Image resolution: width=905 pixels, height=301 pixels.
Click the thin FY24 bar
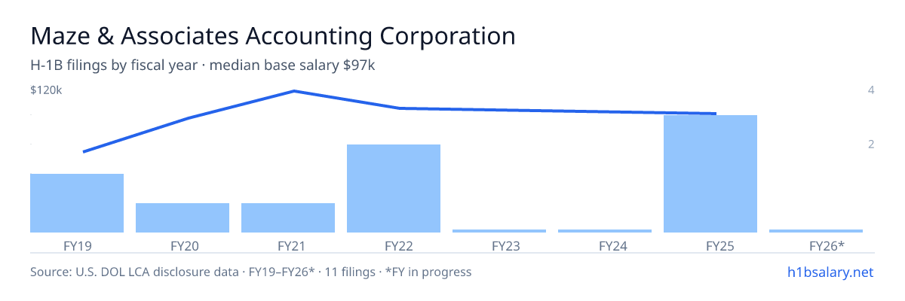pyautogui.click(x=605, y=231)
